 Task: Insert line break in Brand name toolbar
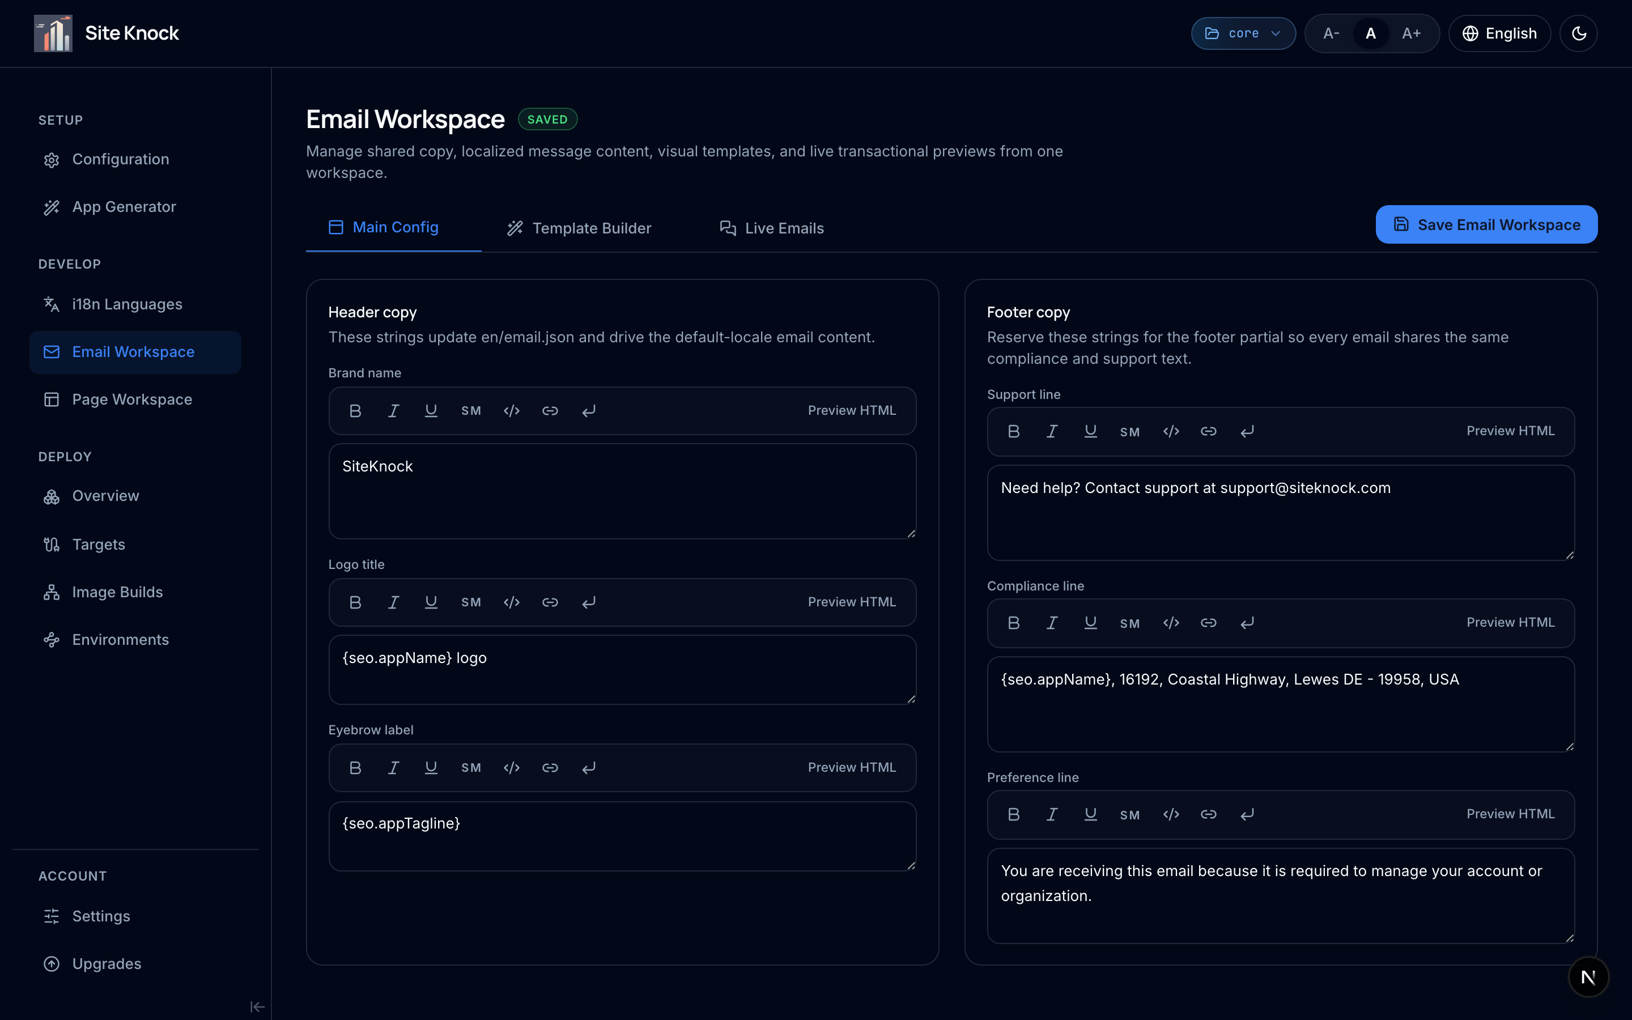click(589, 411)
